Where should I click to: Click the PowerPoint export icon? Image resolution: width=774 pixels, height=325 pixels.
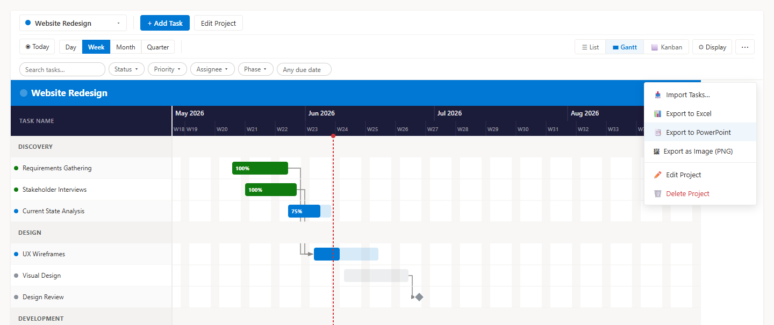tap(658, 133)
